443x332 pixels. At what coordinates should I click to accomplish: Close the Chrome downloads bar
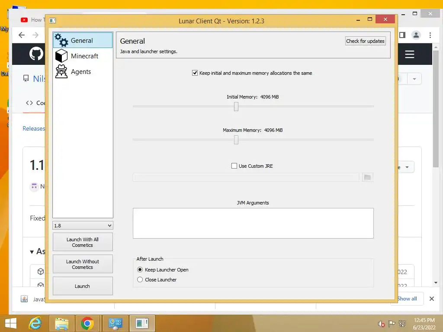pos(431,299)
